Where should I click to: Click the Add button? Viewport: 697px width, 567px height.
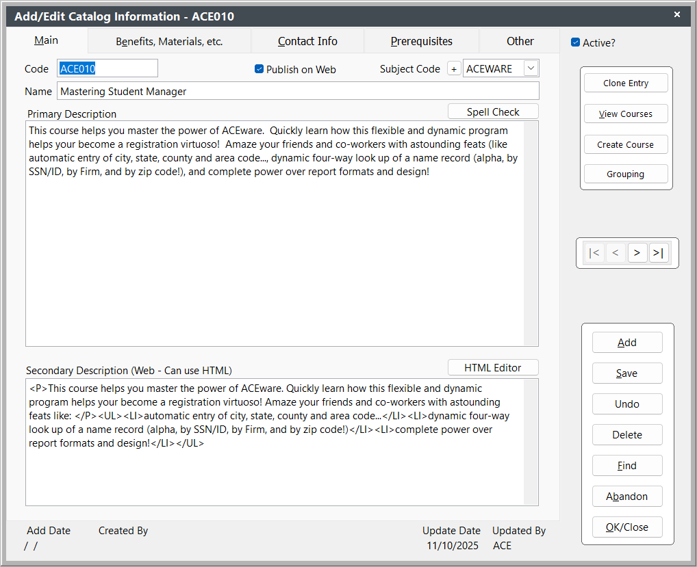(627, 343)
